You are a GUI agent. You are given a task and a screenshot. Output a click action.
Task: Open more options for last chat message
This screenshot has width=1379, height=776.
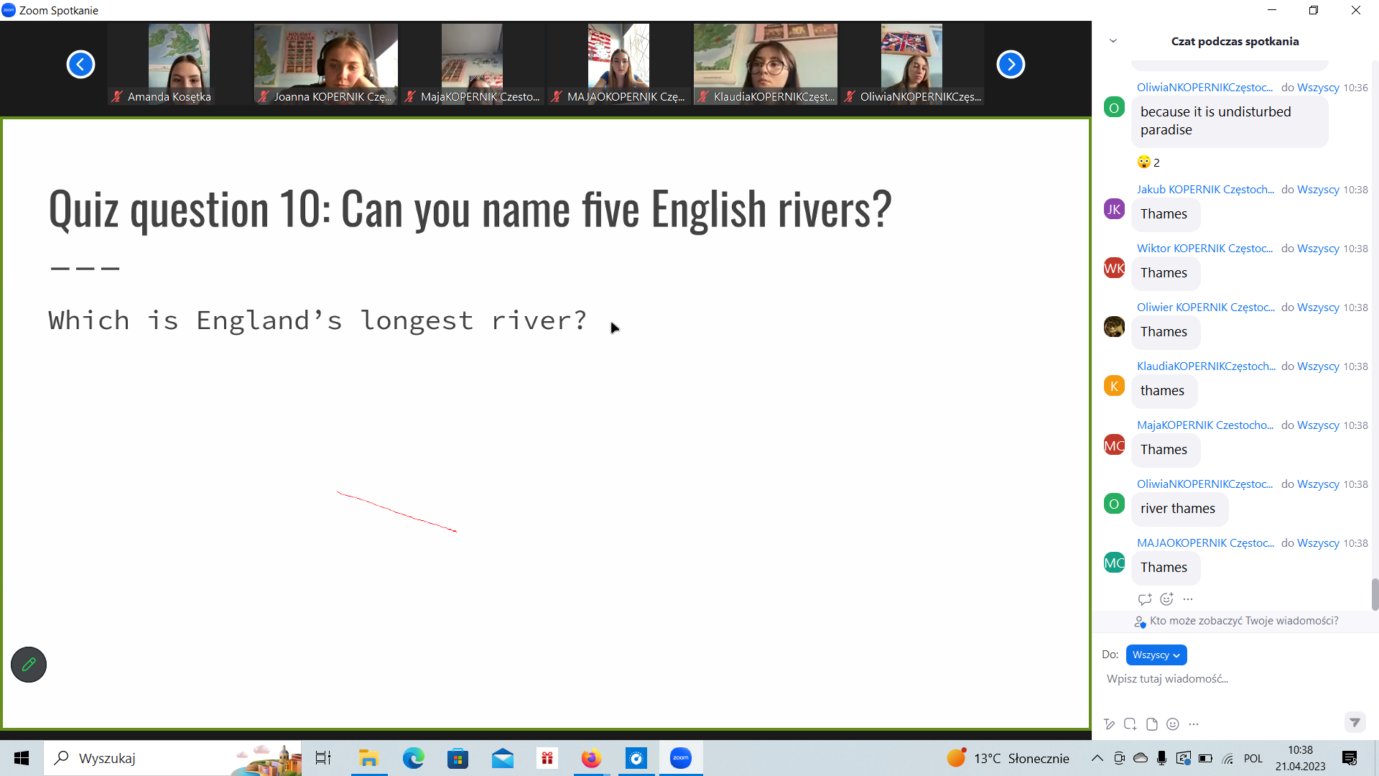click(1188, 599)
